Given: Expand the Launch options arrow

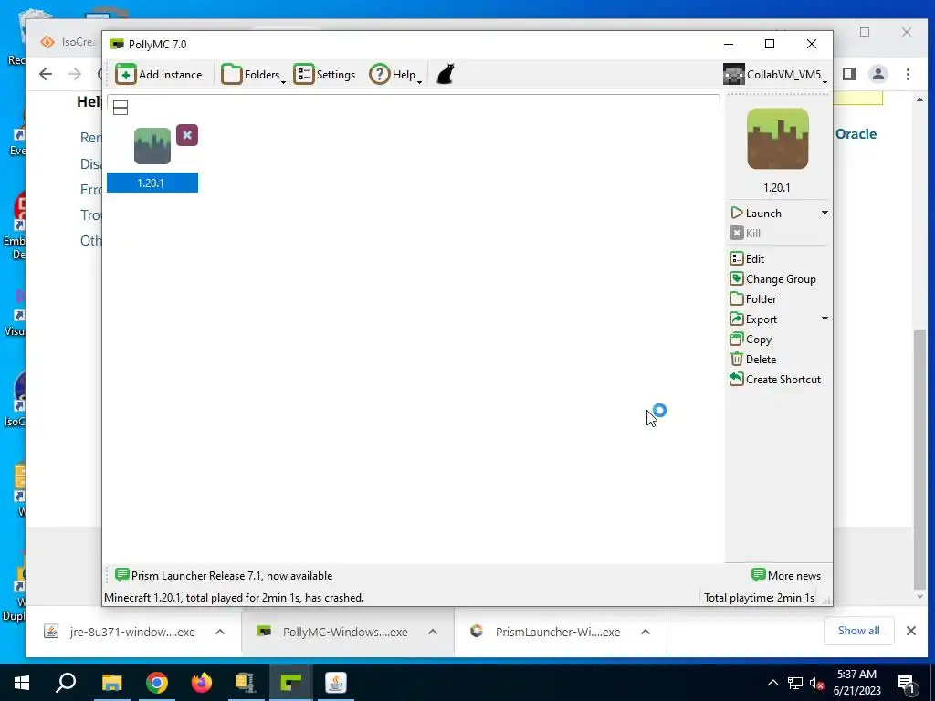Looking at the screenshot, I should pyautogui.click(x=825, y=213).
